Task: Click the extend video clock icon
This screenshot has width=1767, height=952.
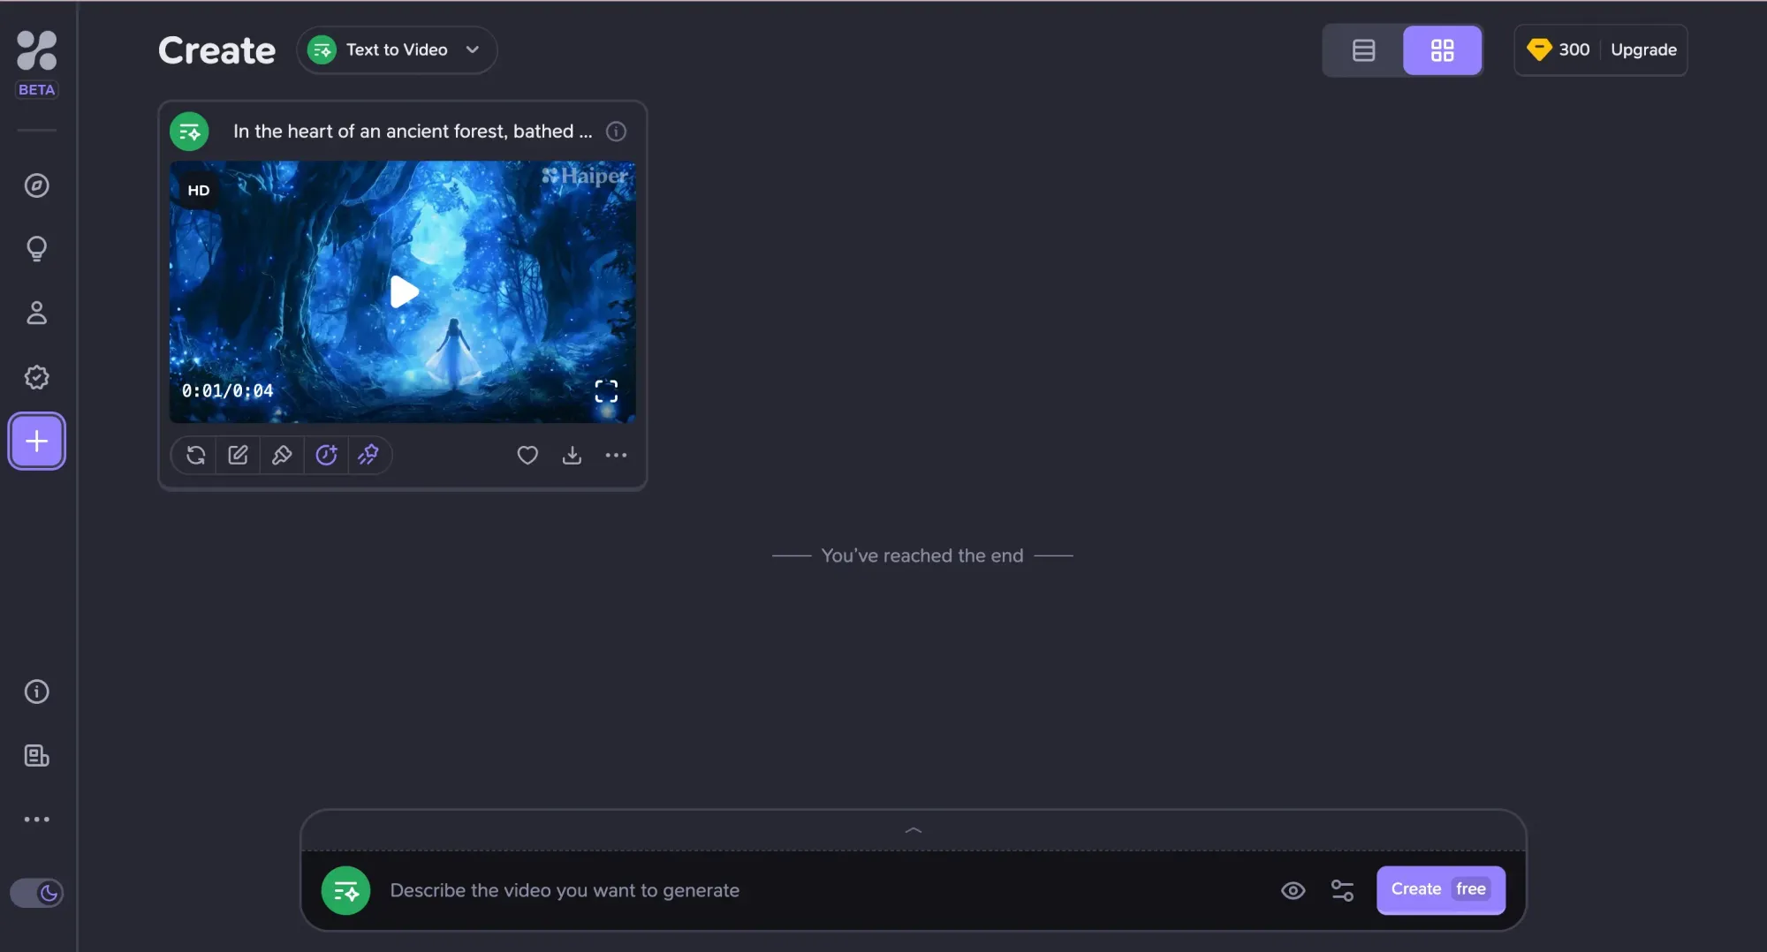Action: 326,455
